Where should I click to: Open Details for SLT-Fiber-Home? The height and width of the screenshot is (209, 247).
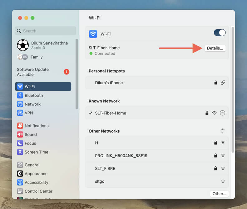(x=215, y=48)
